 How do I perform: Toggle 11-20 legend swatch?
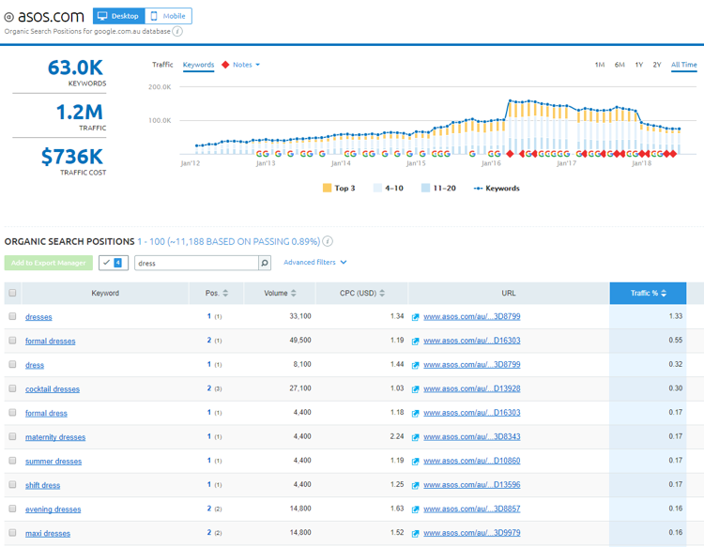click(x=425, y=188)
